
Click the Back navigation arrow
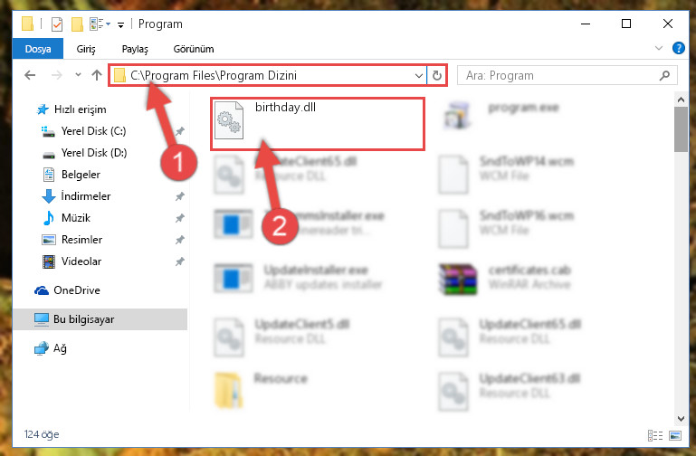point(30,75)
